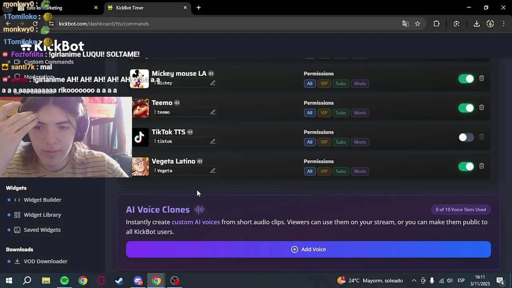Show hidden system tray icons

[414, 281]
